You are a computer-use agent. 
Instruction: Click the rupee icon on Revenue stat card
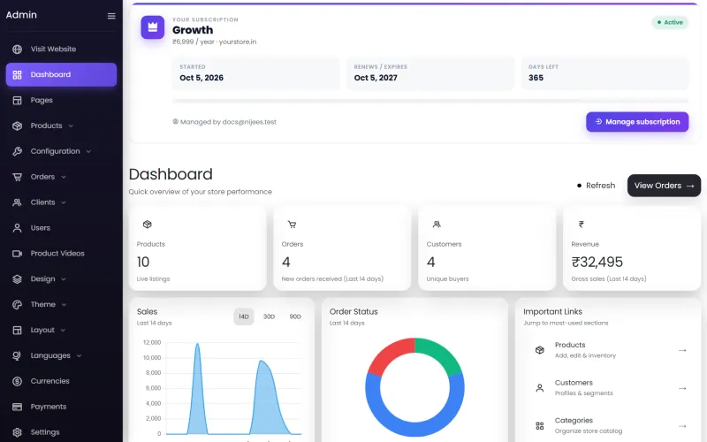(x=582, y=225)
